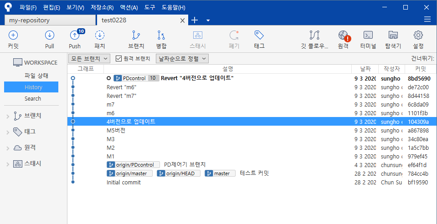Click the 날짜 column header
437x224 pixels.
(x=365, y=69)
